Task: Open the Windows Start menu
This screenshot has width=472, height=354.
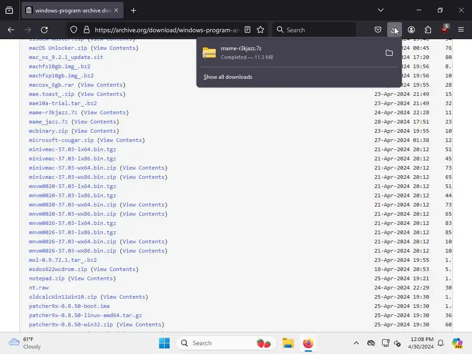Action: [x=165, y=343]
